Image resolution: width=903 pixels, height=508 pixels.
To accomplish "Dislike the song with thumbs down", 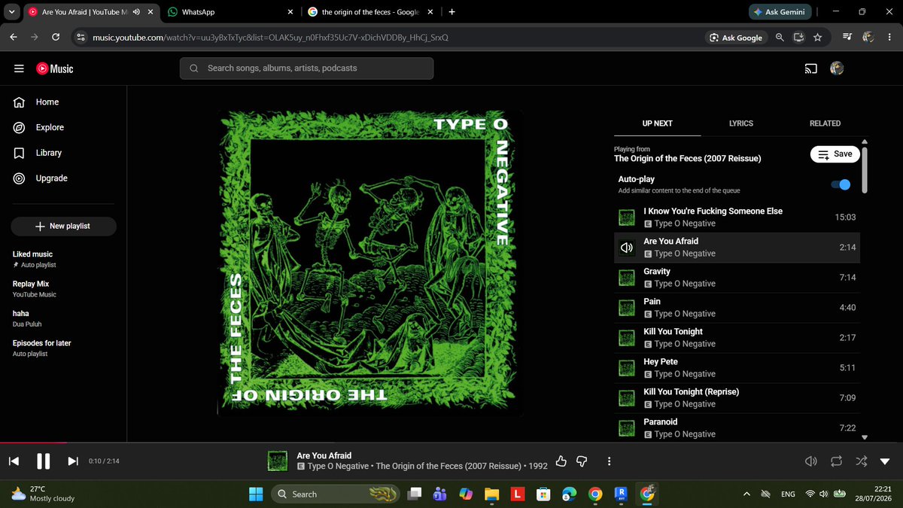I will (x=581, y=461).
